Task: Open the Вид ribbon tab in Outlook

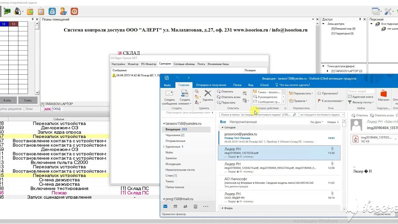Action: tap(251, 85)
